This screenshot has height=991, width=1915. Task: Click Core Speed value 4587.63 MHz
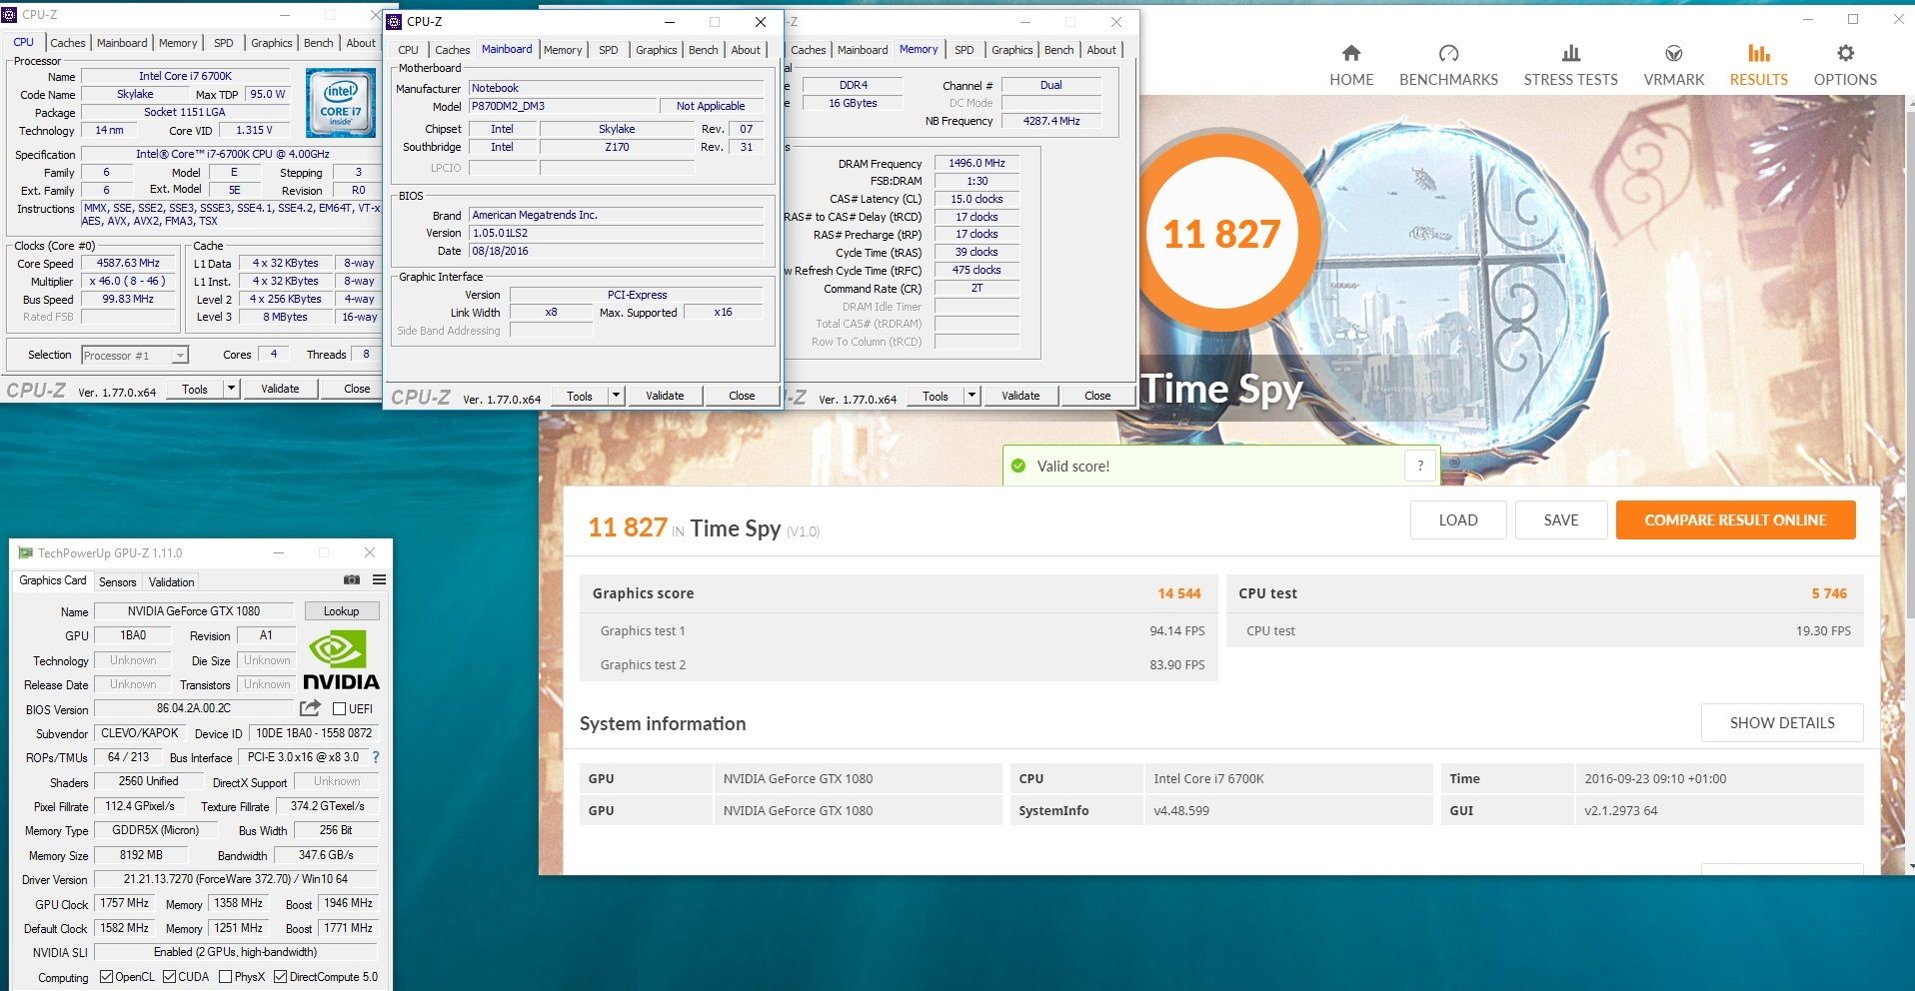pyautogui.click(x=128, y=264)
